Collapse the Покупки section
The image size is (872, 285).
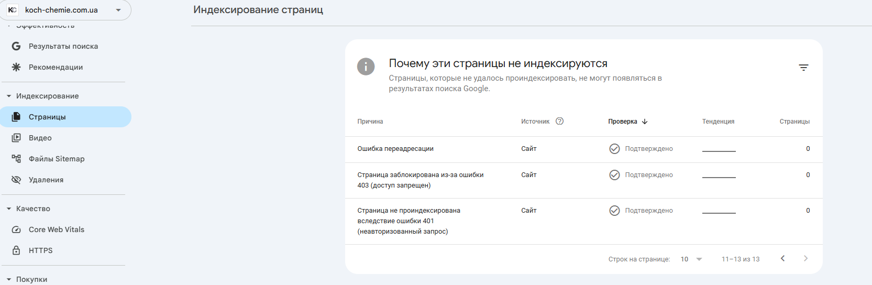pyautogui.click(x=9, y=279)
